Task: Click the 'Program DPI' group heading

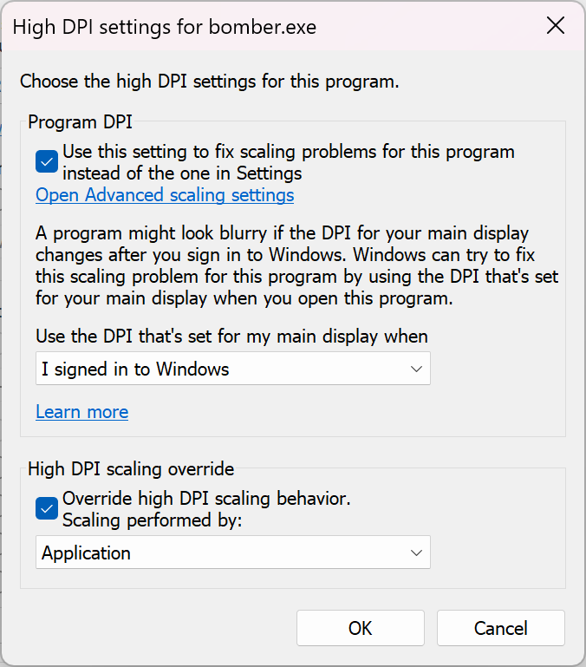Action: point(80,122)
